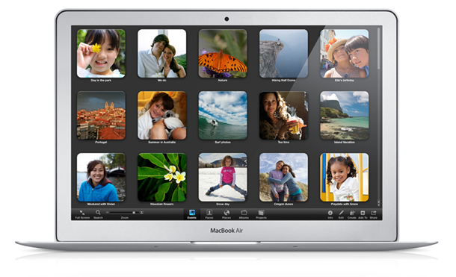Click the large thumbnail icon beside the zoom slider

point(141,213)
